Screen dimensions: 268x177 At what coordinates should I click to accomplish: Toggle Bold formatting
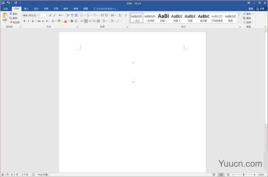(x=24, y=21)
